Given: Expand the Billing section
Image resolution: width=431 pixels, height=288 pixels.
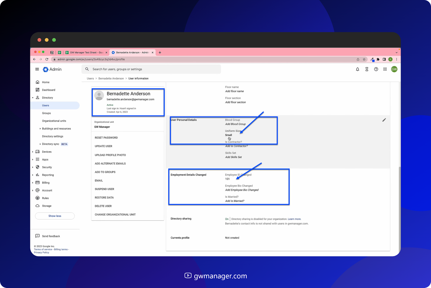Looking at the screenshot, I should [33, 183].
